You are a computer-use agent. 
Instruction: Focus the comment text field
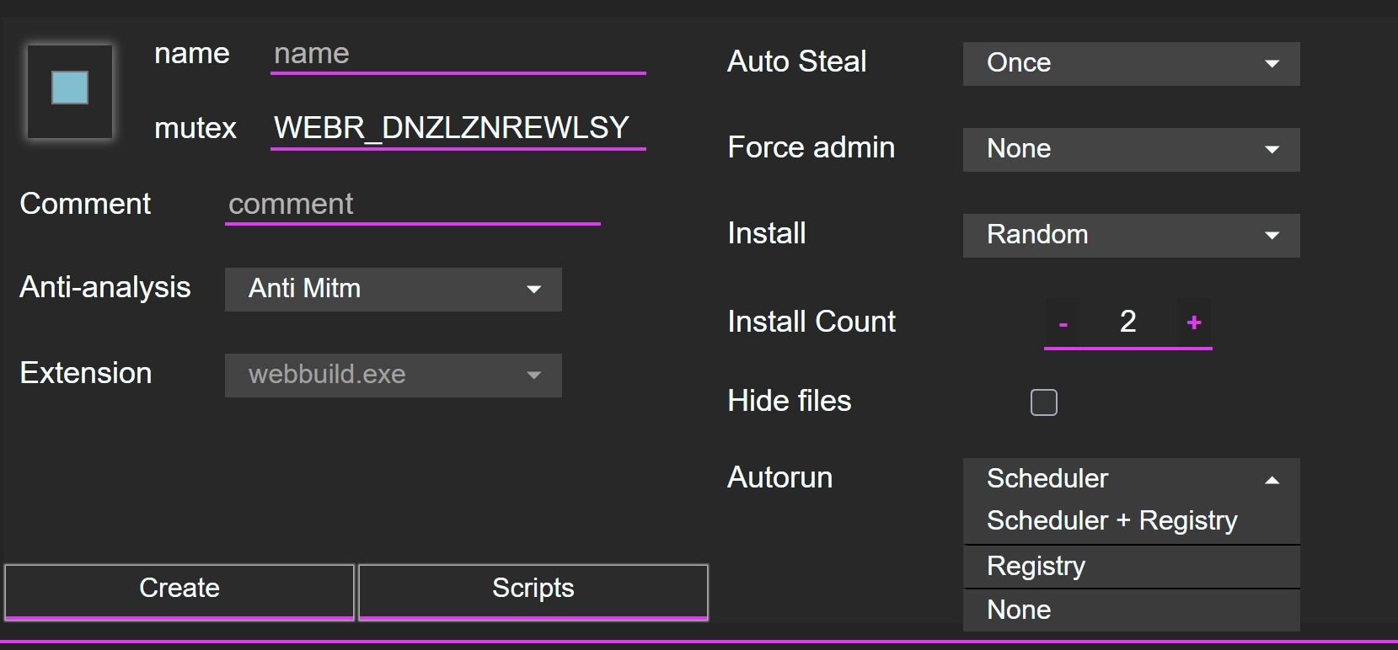[x=412, y=205]
